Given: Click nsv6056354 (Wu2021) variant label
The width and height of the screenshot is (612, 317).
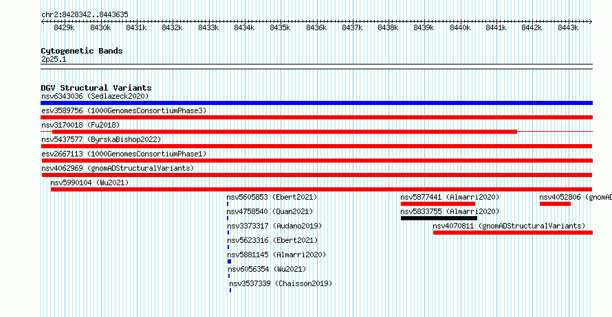Looking at the screenshot, I should (267, 269).
